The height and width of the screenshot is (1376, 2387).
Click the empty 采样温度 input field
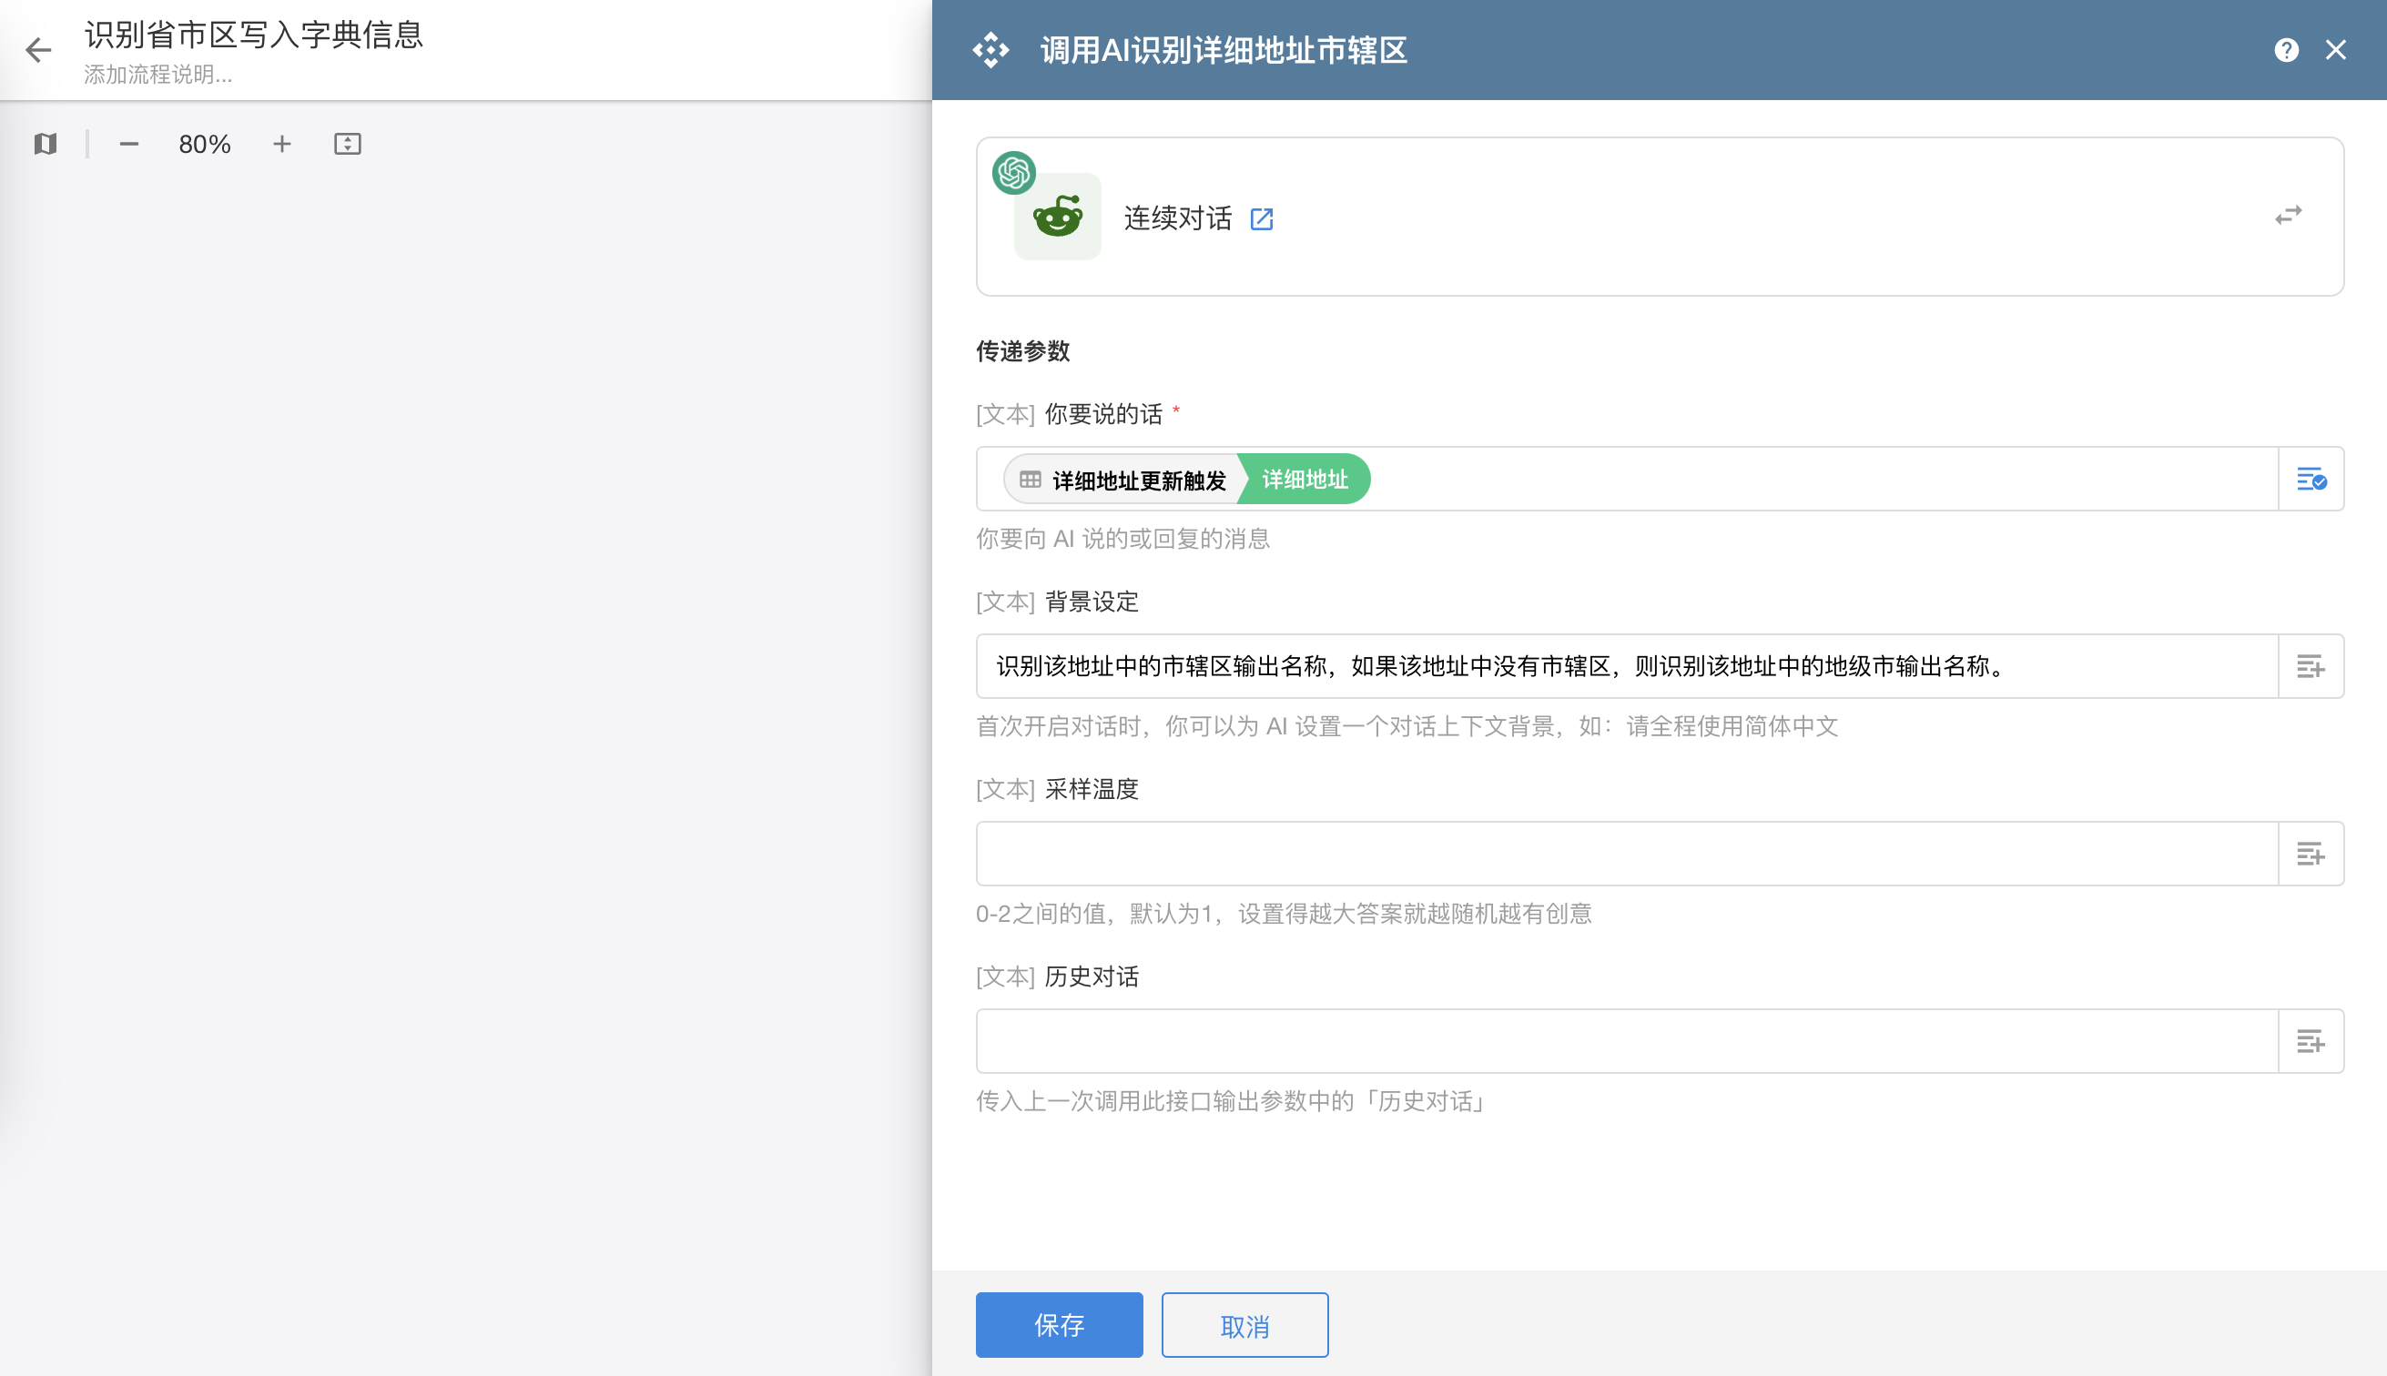(1626, 854)
